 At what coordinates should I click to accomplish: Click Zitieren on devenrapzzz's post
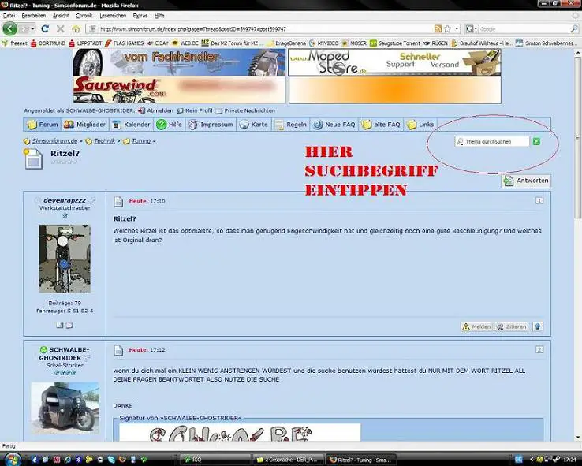[511, 326]
